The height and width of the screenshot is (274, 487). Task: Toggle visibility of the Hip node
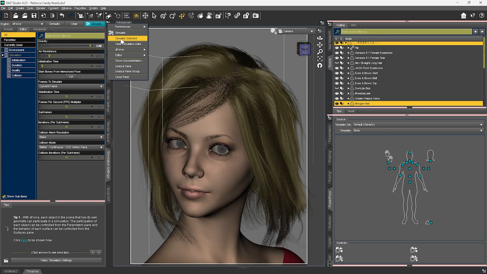pyautogui.click(x=337, y=48)
